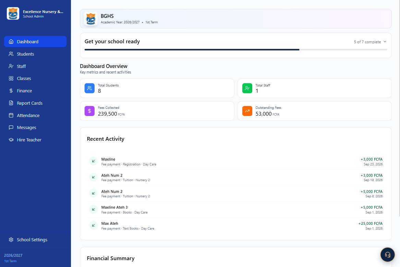Screen dimensions: 400x267
Task: Open the support headset chat button
Action: (388, 255)
